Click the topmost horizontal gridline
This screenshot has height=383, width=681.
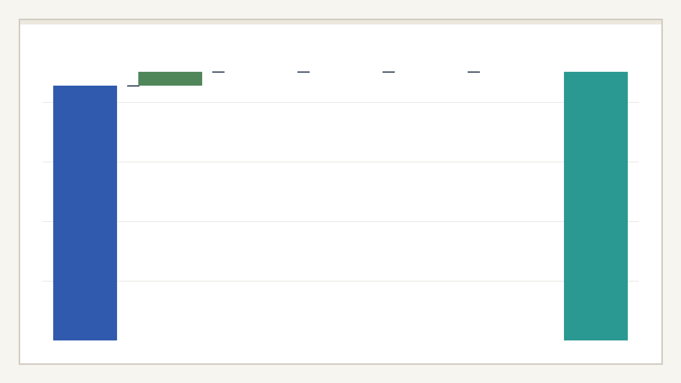[x=340, y=102]
